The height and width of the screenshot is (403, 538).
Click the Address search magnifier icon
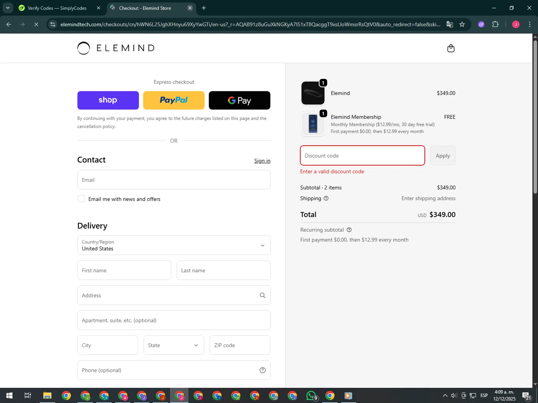(x=263, y=295)
